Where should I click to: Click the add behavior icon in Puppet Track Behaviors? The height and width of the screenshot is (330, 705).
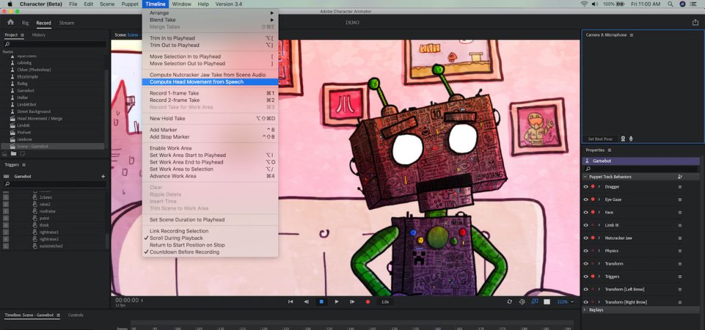(x=680, y=177)
